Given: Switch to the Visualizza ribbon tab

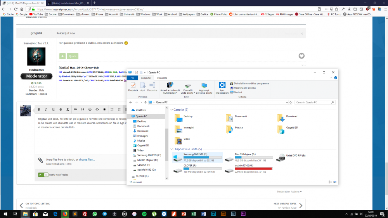Looking at the screenshot, I should (162, 78).
